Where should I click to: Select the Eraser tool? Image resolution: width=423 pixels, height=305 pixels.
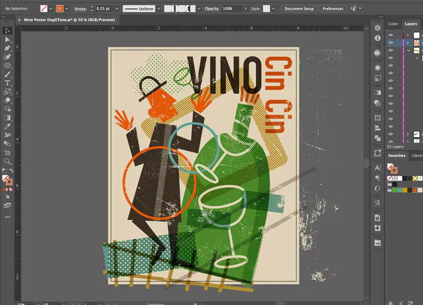8,100
